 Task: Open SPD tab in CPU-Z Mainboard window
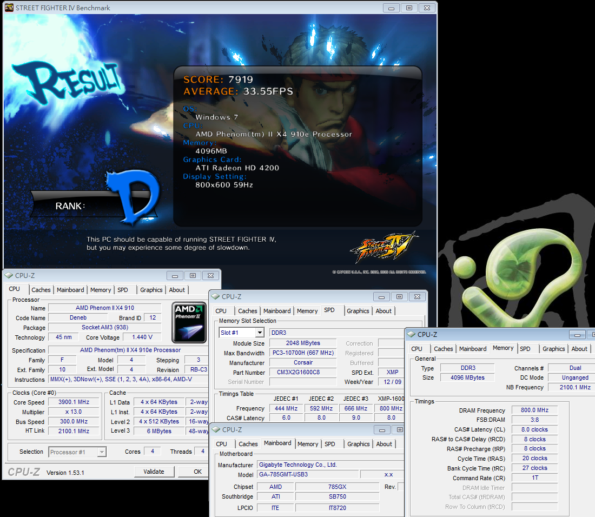[330, 444]
